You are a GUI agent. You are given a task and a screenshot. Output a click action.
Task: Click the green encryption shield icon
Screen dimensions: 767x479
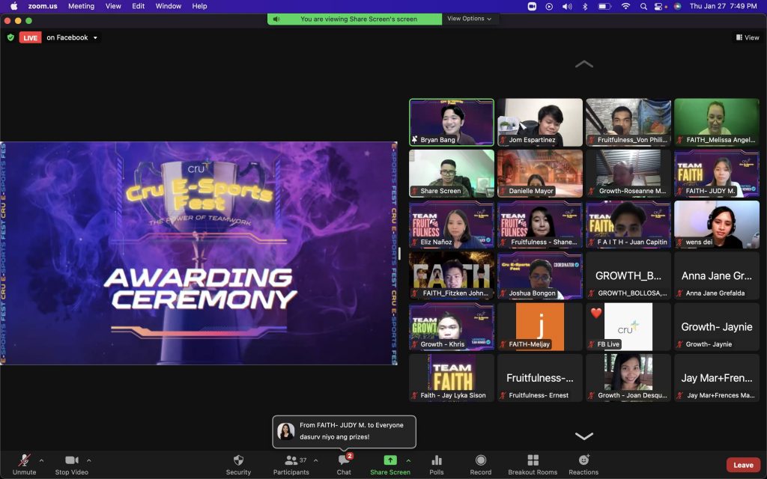pos(10,37)
